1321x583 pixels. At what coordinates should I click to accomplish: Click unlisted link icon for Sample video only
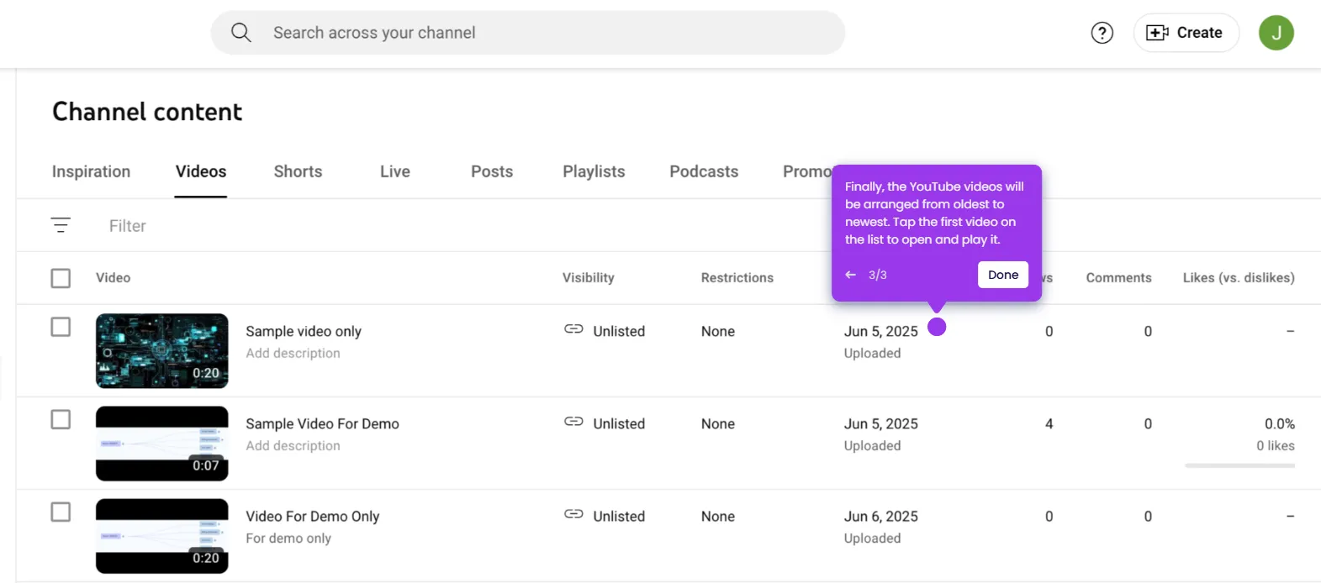tap(573, 329)
